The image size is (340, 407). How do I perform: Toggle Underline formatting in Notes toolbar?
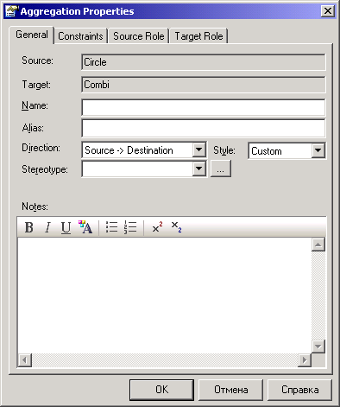click(x=66, y=227)
